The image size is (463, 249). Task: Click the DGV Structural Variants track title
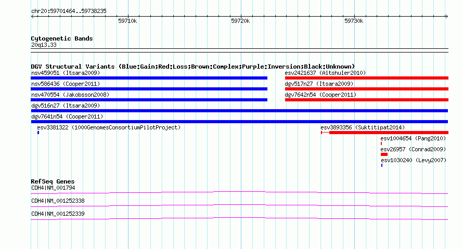[x=193, y=67]
